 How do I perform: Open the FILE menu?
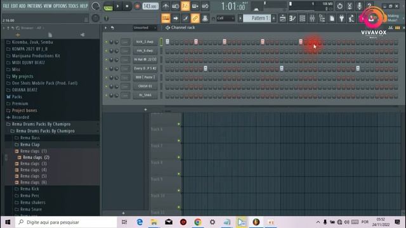point(6,6)
